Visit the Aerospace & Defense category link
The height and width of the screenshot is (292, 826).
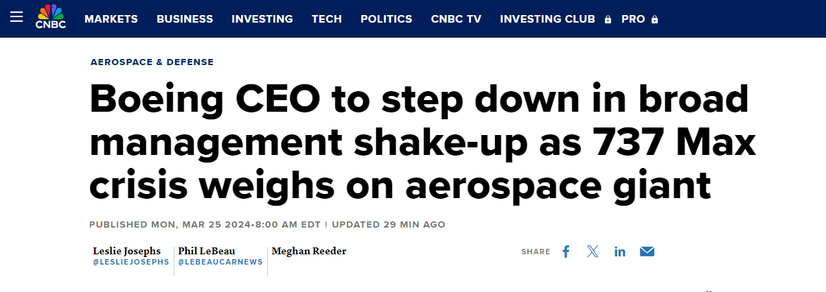[152, 62]
